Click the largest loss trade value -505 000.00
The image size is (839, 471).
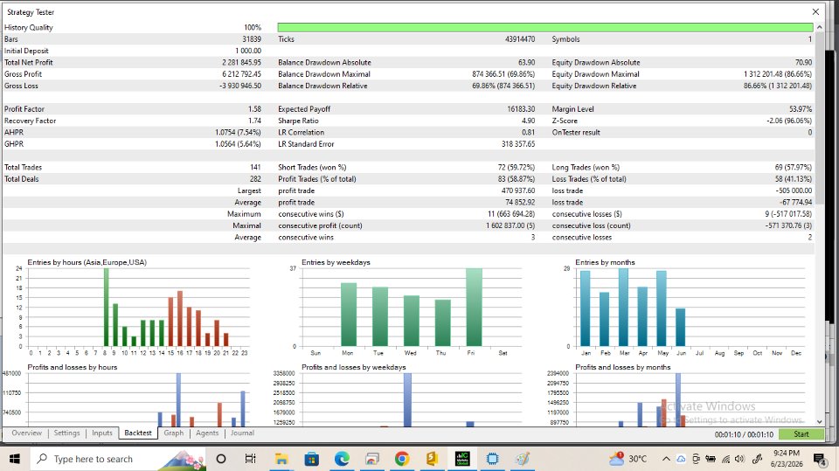[x=794, y=191]
